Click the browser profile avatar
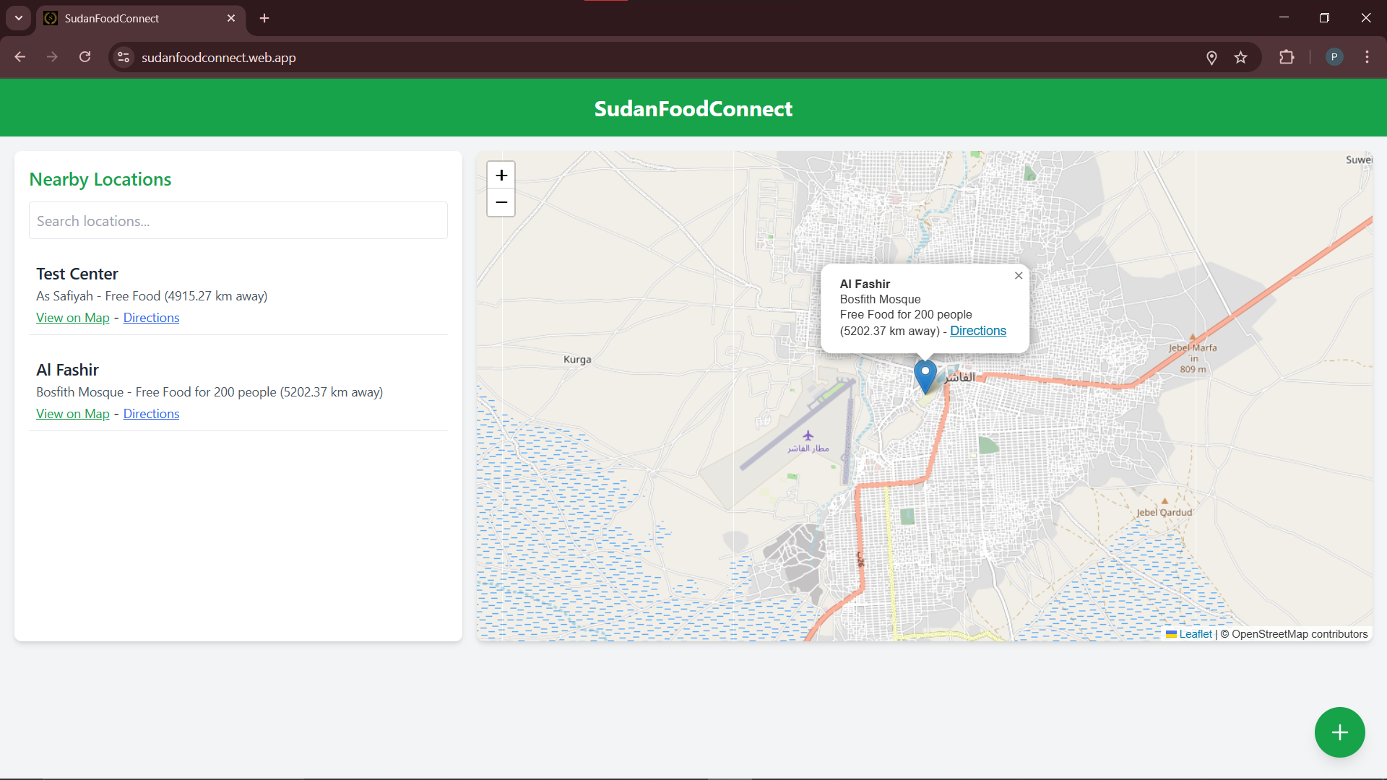 click(1334, 57)
